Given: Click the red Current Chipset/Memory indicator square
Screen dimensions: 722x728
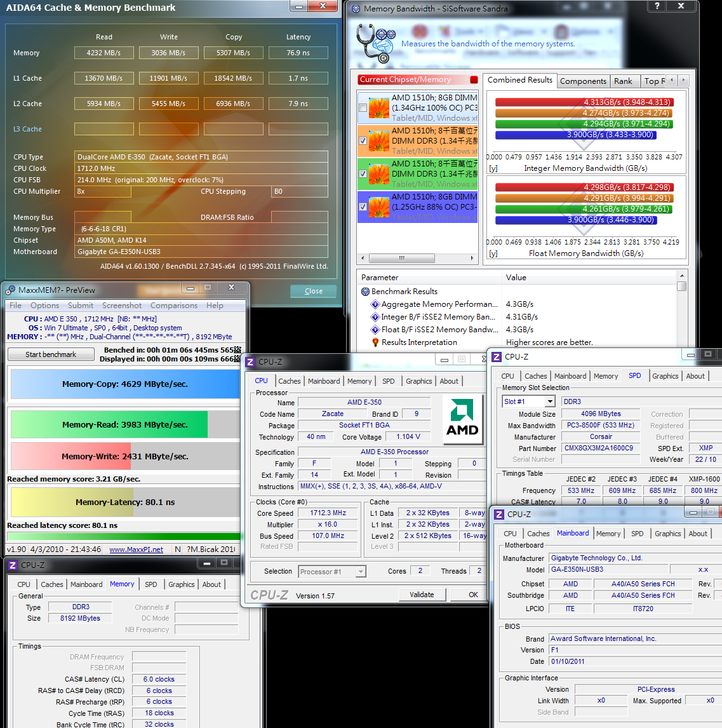Looking at the screenshot, I should (x=474, y=79).
